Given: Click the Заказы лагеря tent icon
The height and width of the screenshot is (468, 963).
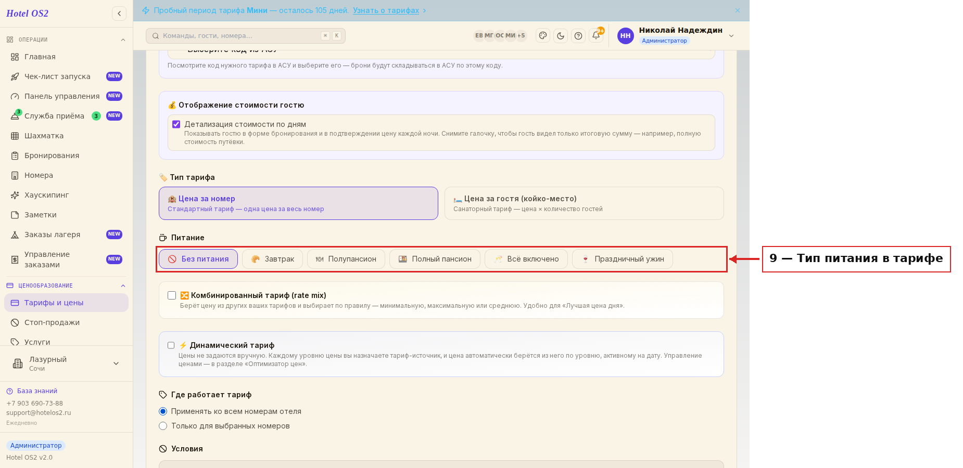Looking at the screenshot, I should 15,235.
